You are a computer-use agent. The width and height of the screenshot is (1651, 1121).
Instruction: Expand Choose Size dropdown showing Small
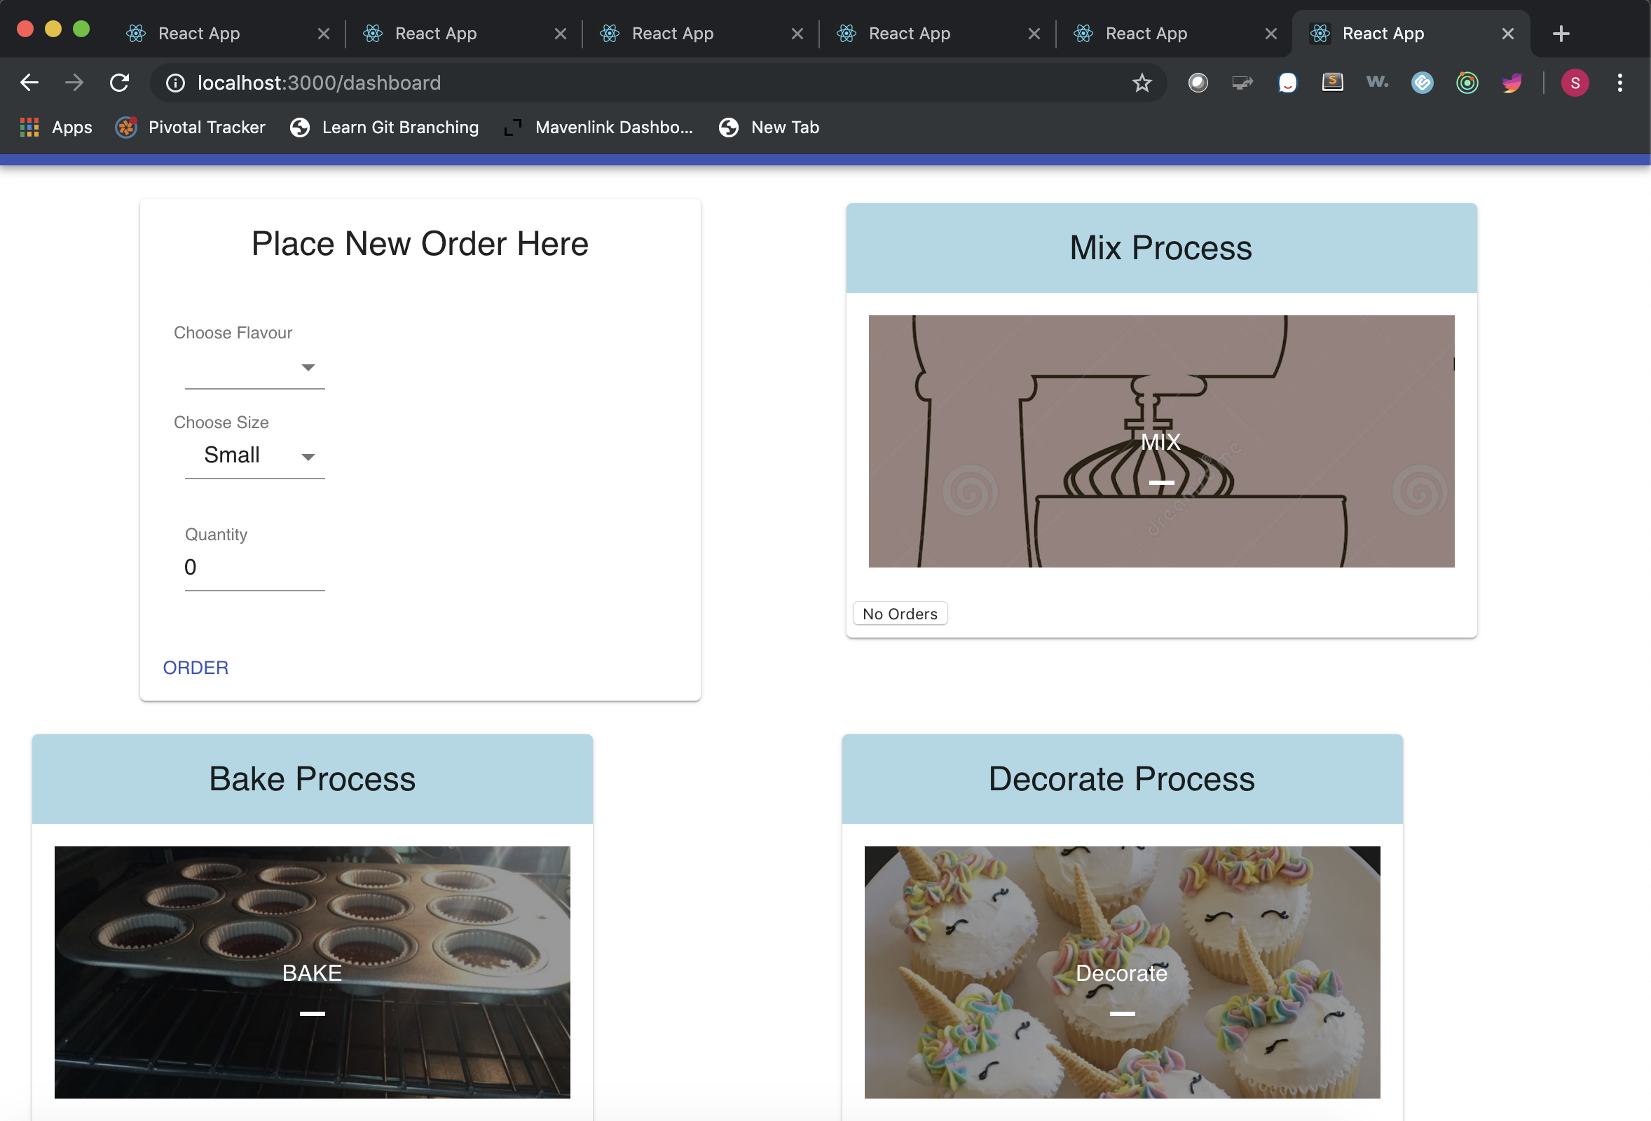coord(254,456)
